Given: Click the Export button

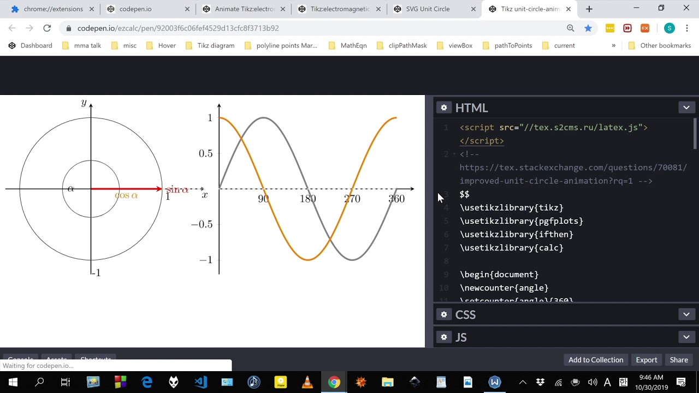Looking at the screenshot, I should (647, 360).
